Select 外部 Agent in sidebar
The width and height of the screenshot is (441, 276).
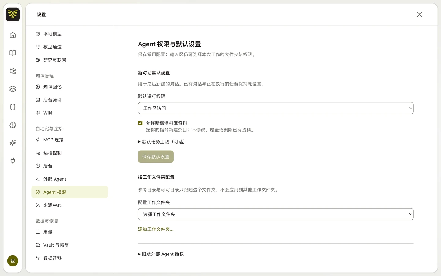click(x=70, y=179)
